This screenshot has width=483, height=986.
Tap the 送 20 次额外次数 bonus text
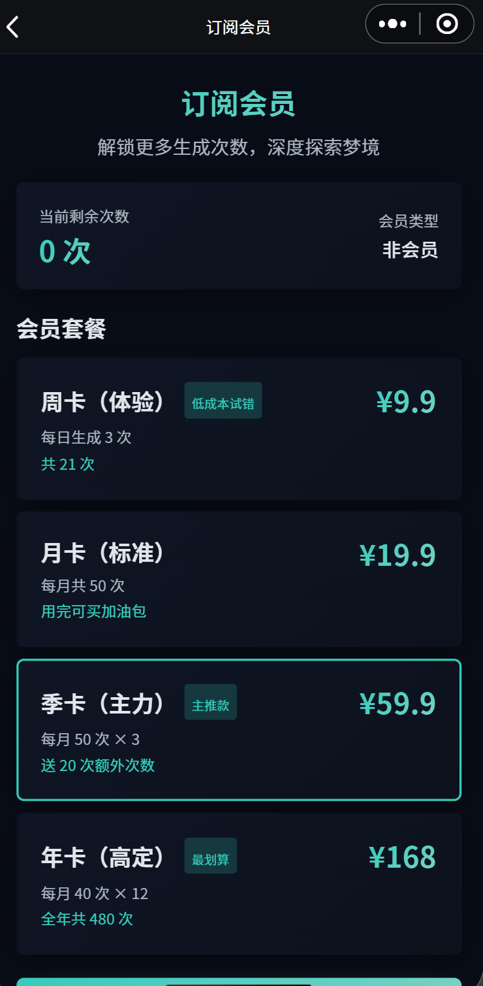98,765
